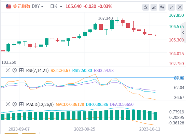Click the 105.640 last price value
This screenshot has width=186, height=134.
[73, 7]
